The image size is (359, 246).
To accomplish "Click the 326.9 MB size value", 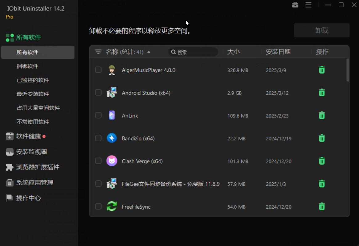I will [x=238, y=70].
